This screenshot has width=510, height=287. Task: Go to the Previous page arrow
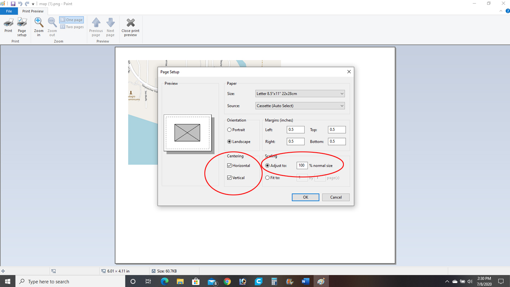[x=96, y=23]
